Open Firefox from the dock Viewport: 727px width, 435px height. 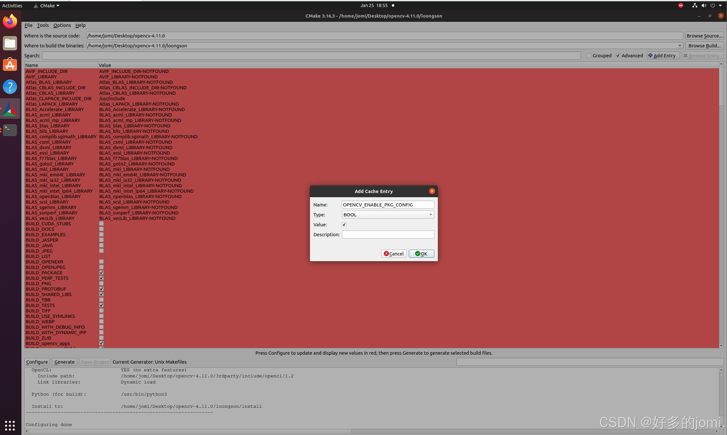[10, 22]
